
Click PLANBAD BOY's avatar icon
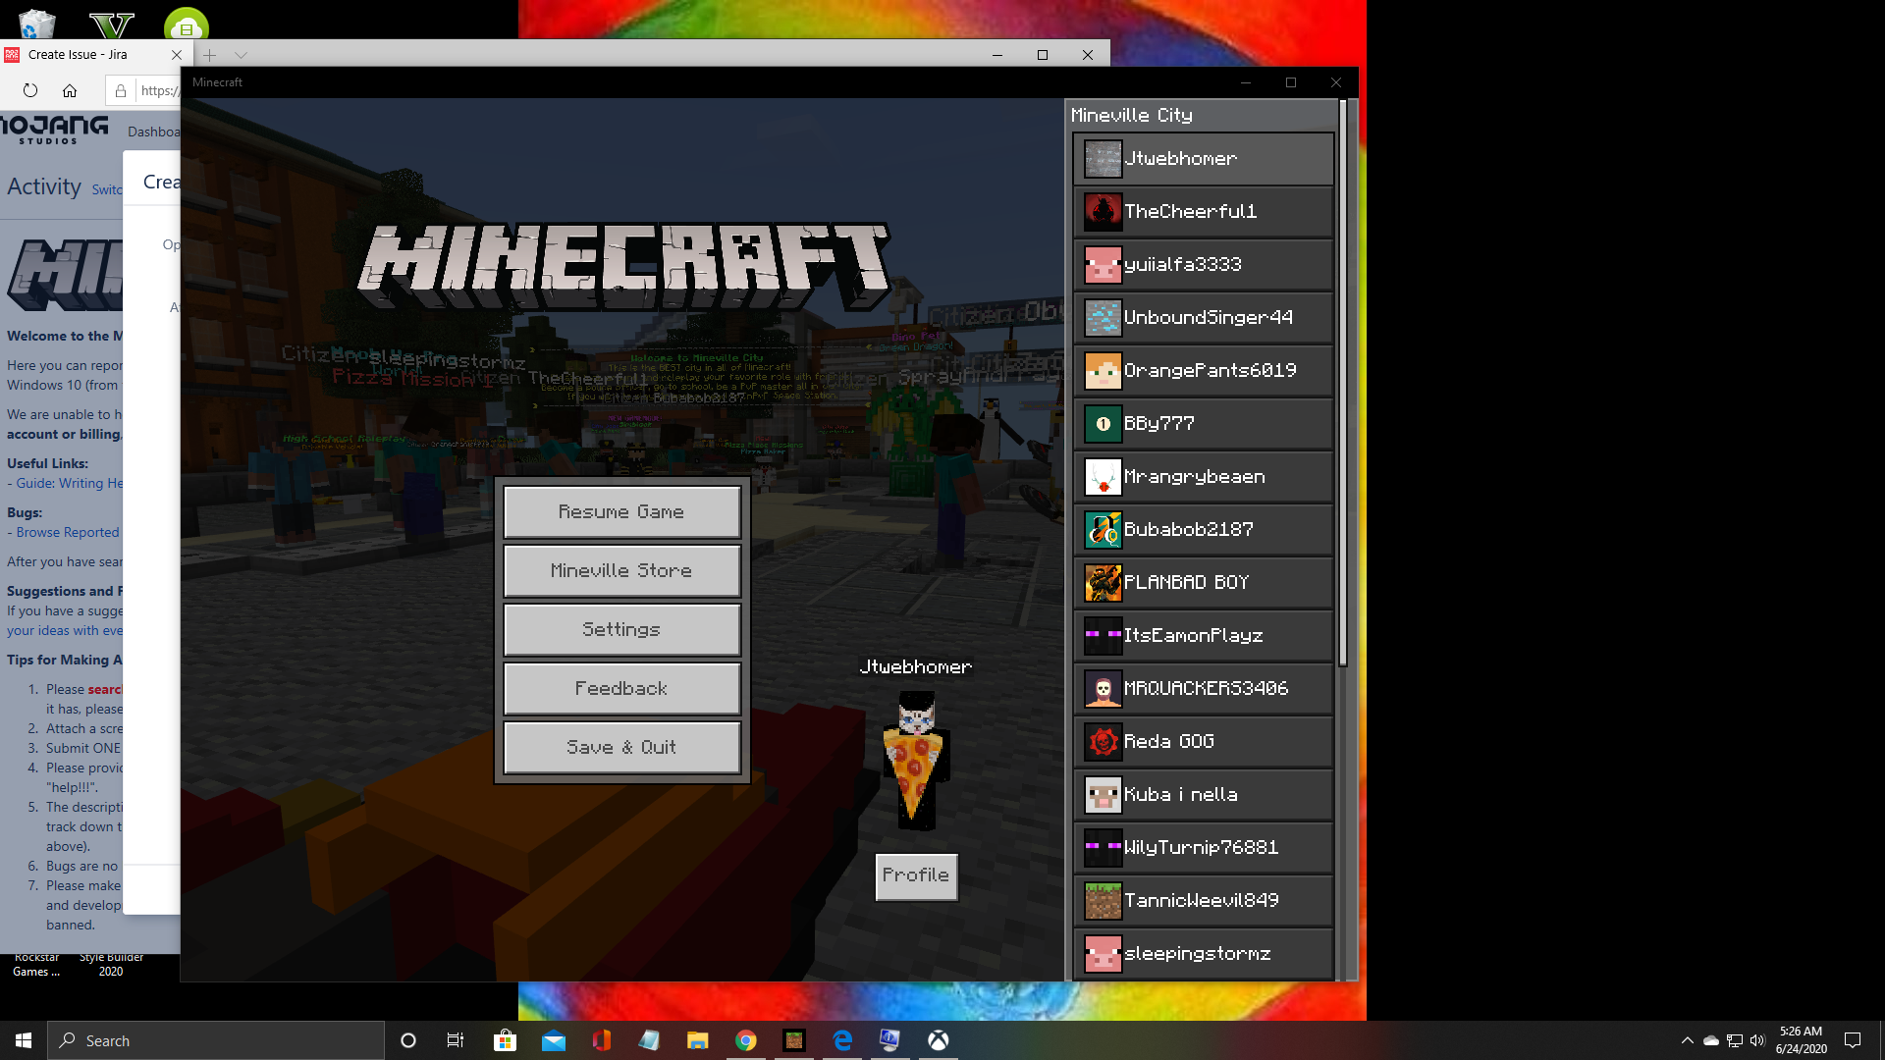(1103, 583)
